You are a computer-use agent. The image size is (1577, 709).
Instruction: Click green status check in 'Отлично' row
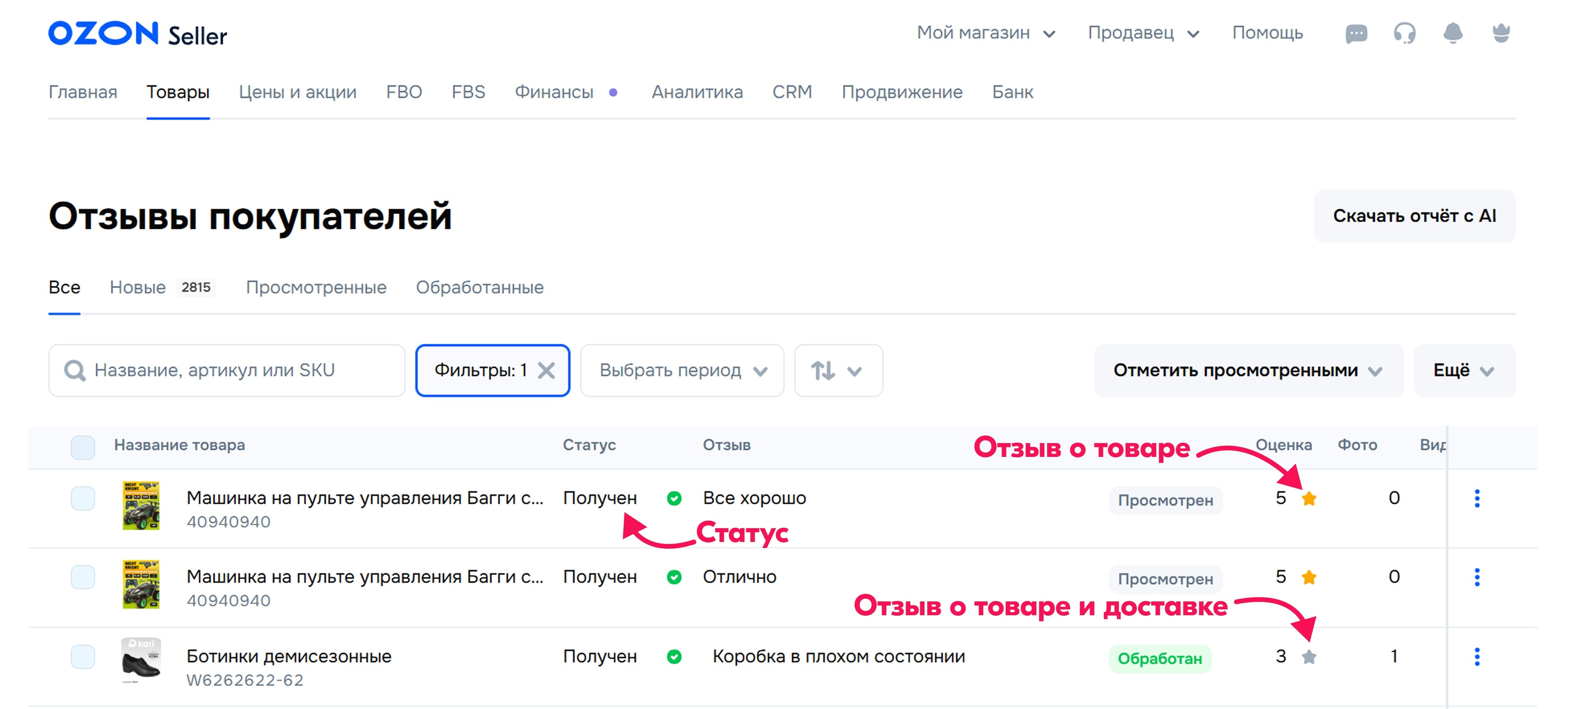[x=674, y=577]
